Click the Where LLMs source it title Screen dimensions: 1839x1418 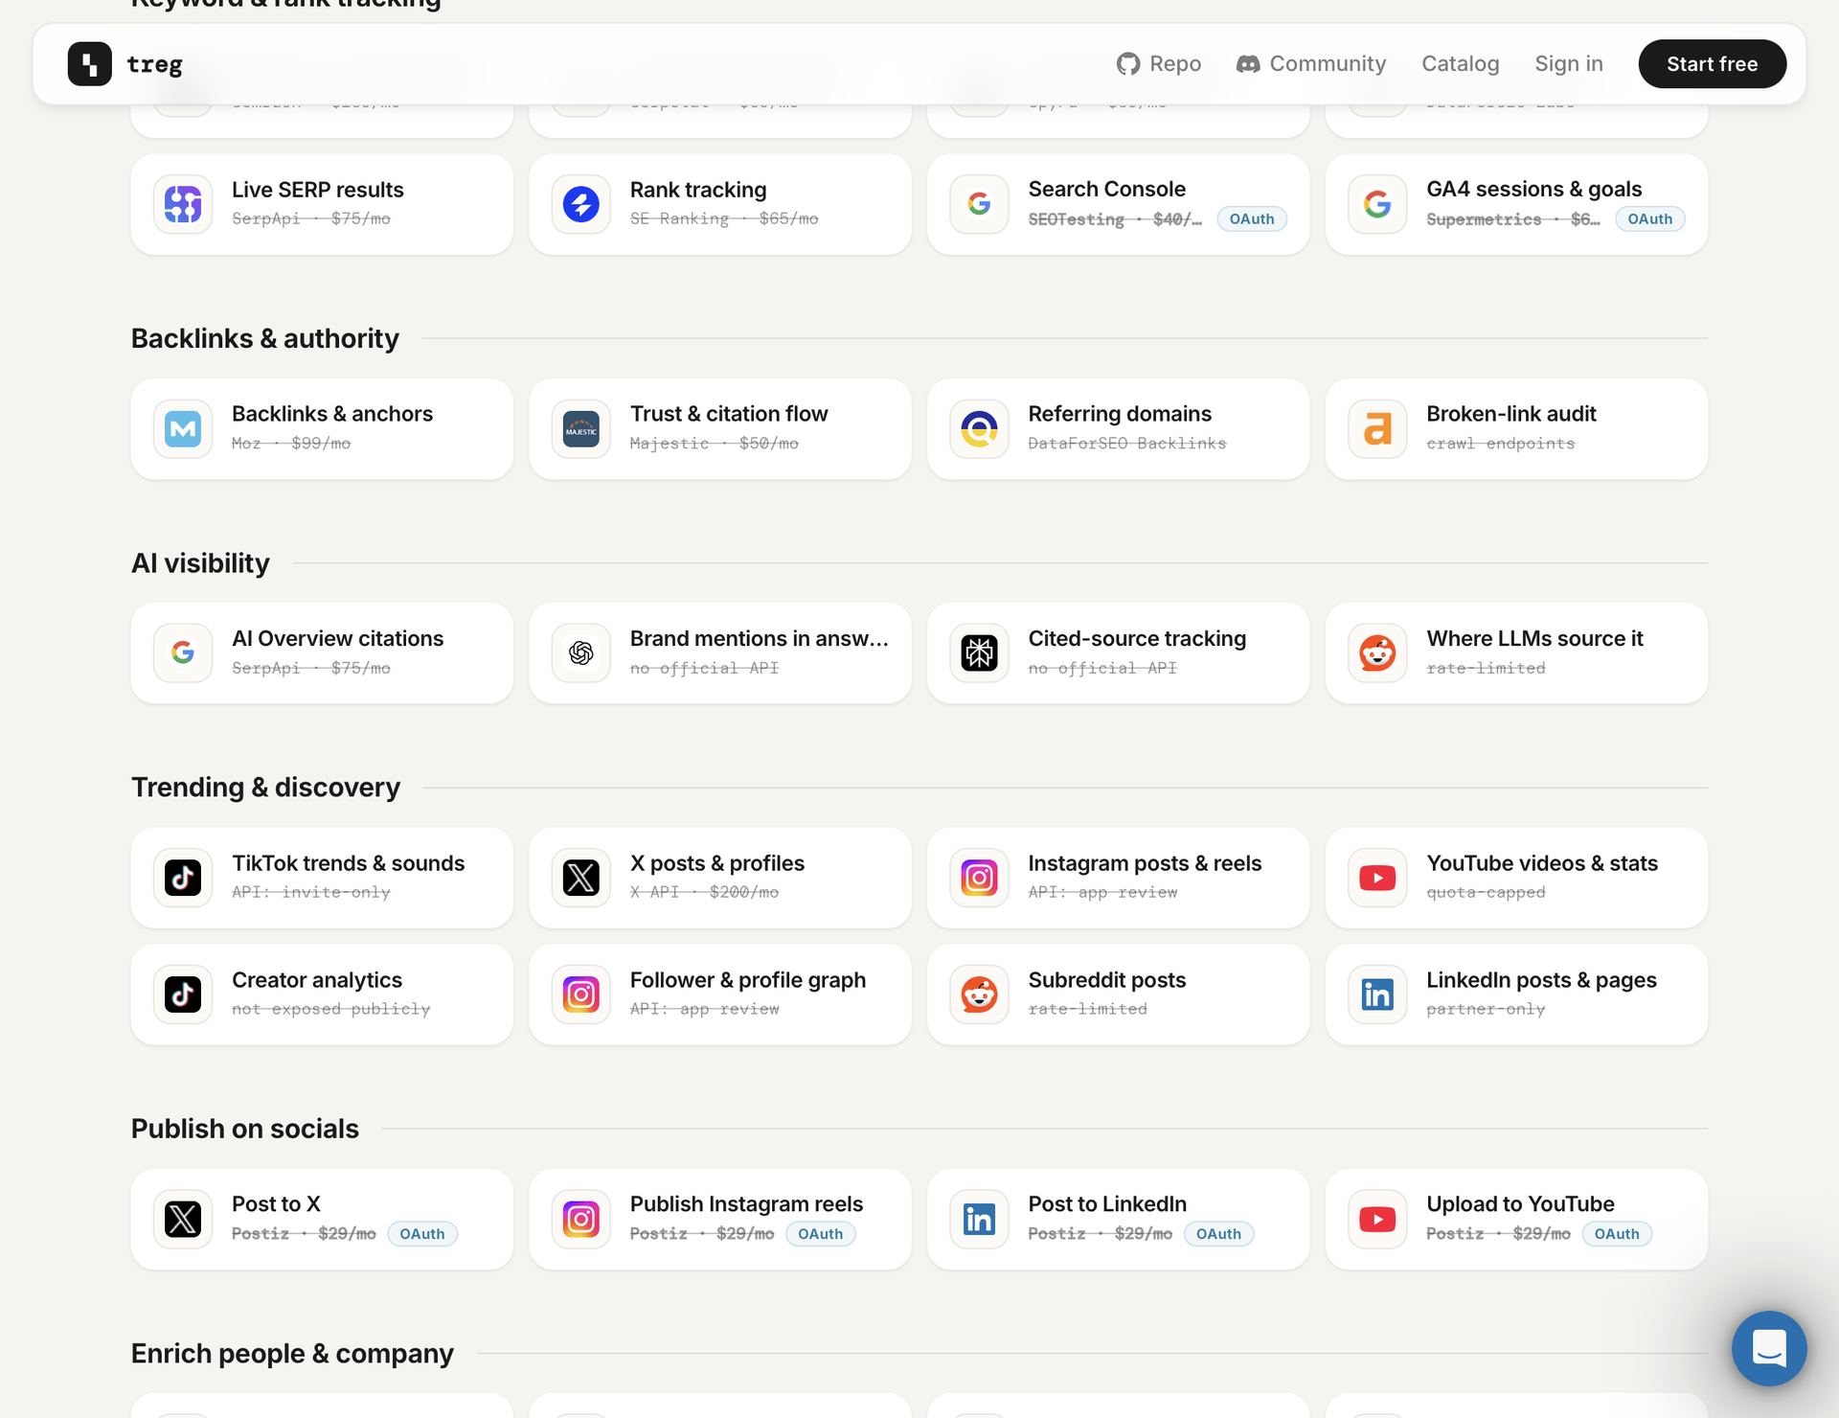click(1535, 639)
